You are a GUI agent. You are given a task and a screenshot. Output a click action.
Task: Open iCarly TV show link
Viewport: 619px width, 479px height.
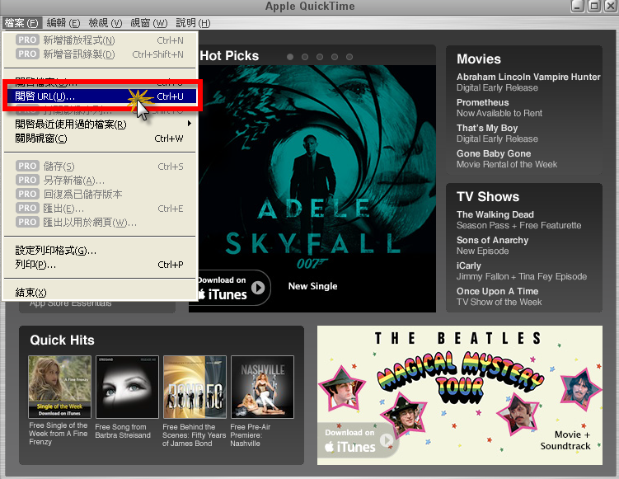[469, 265]
